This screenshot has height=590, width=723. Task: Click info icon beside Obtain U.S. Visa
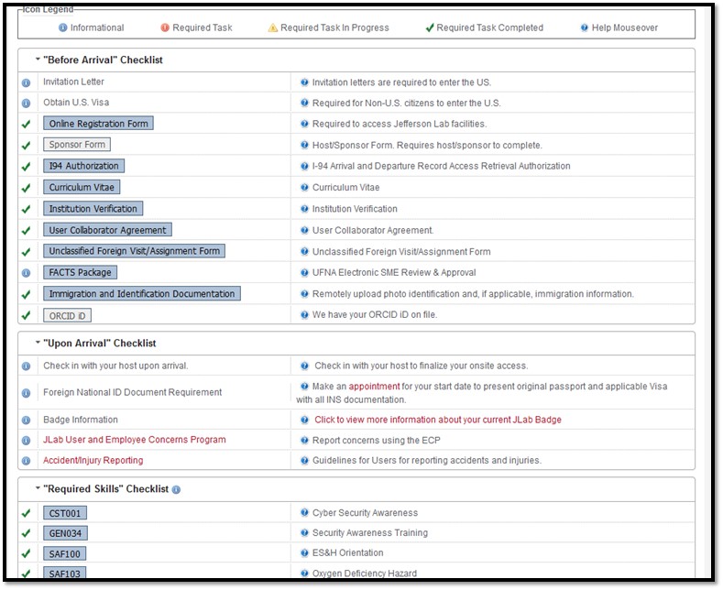(x=27, y=104)
